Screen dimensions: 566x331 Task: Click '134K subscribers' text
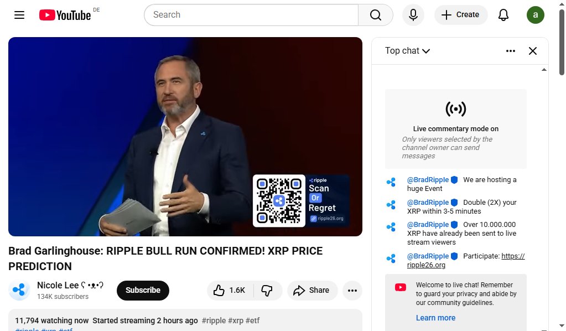pos(63,296)
